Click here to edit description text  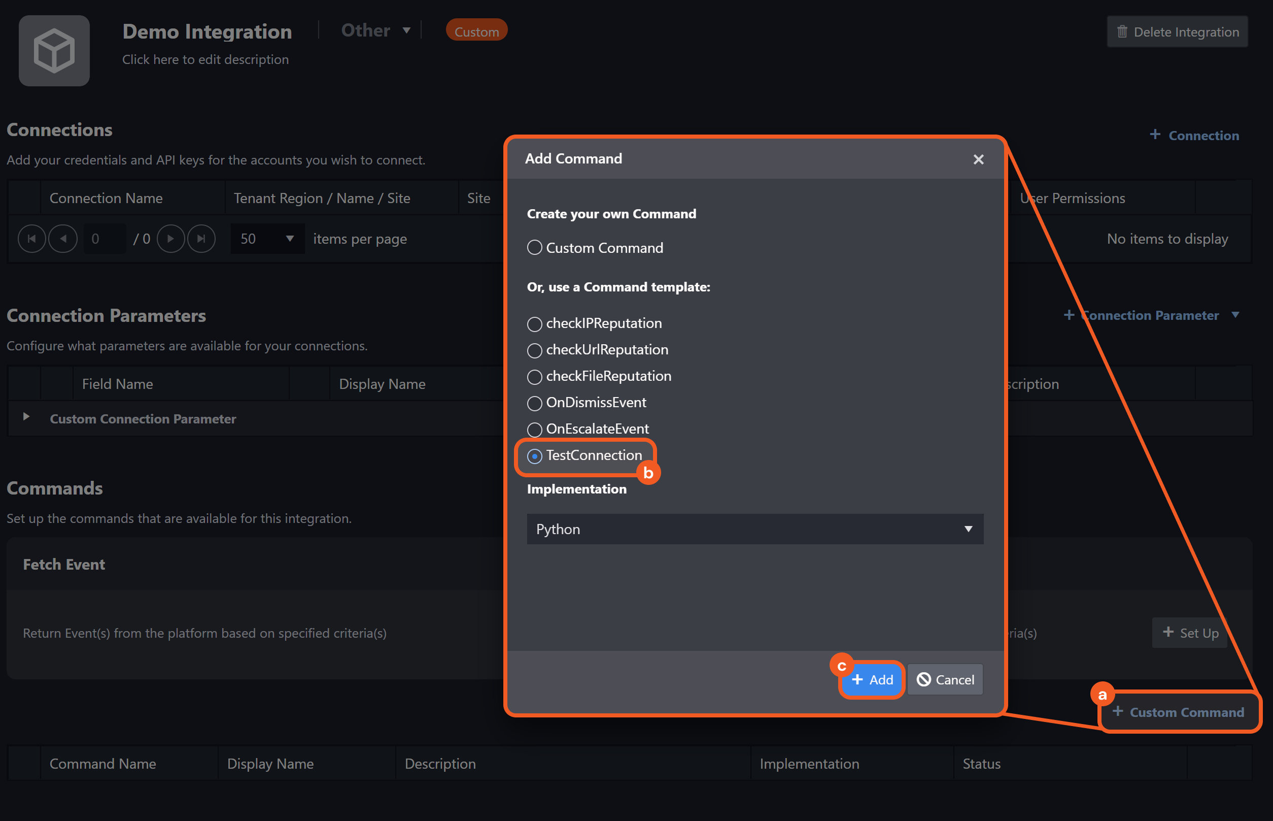pos(205,59)
